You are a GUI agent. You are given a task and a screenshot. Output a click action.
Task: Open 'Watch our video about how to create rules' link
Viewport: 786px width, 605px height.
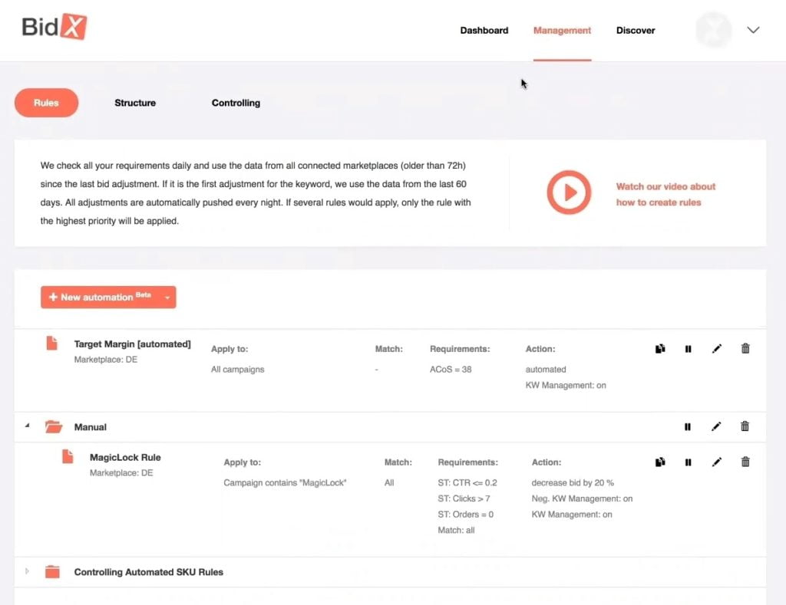click(665, 194)
